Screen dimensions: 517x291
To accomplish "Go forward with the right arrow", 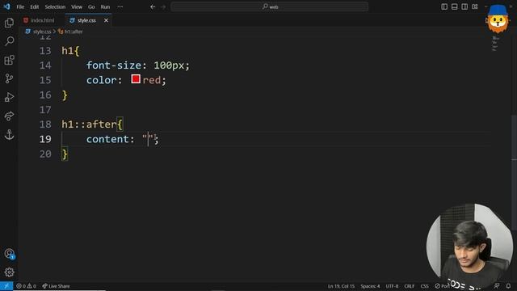I will (163, 6).
